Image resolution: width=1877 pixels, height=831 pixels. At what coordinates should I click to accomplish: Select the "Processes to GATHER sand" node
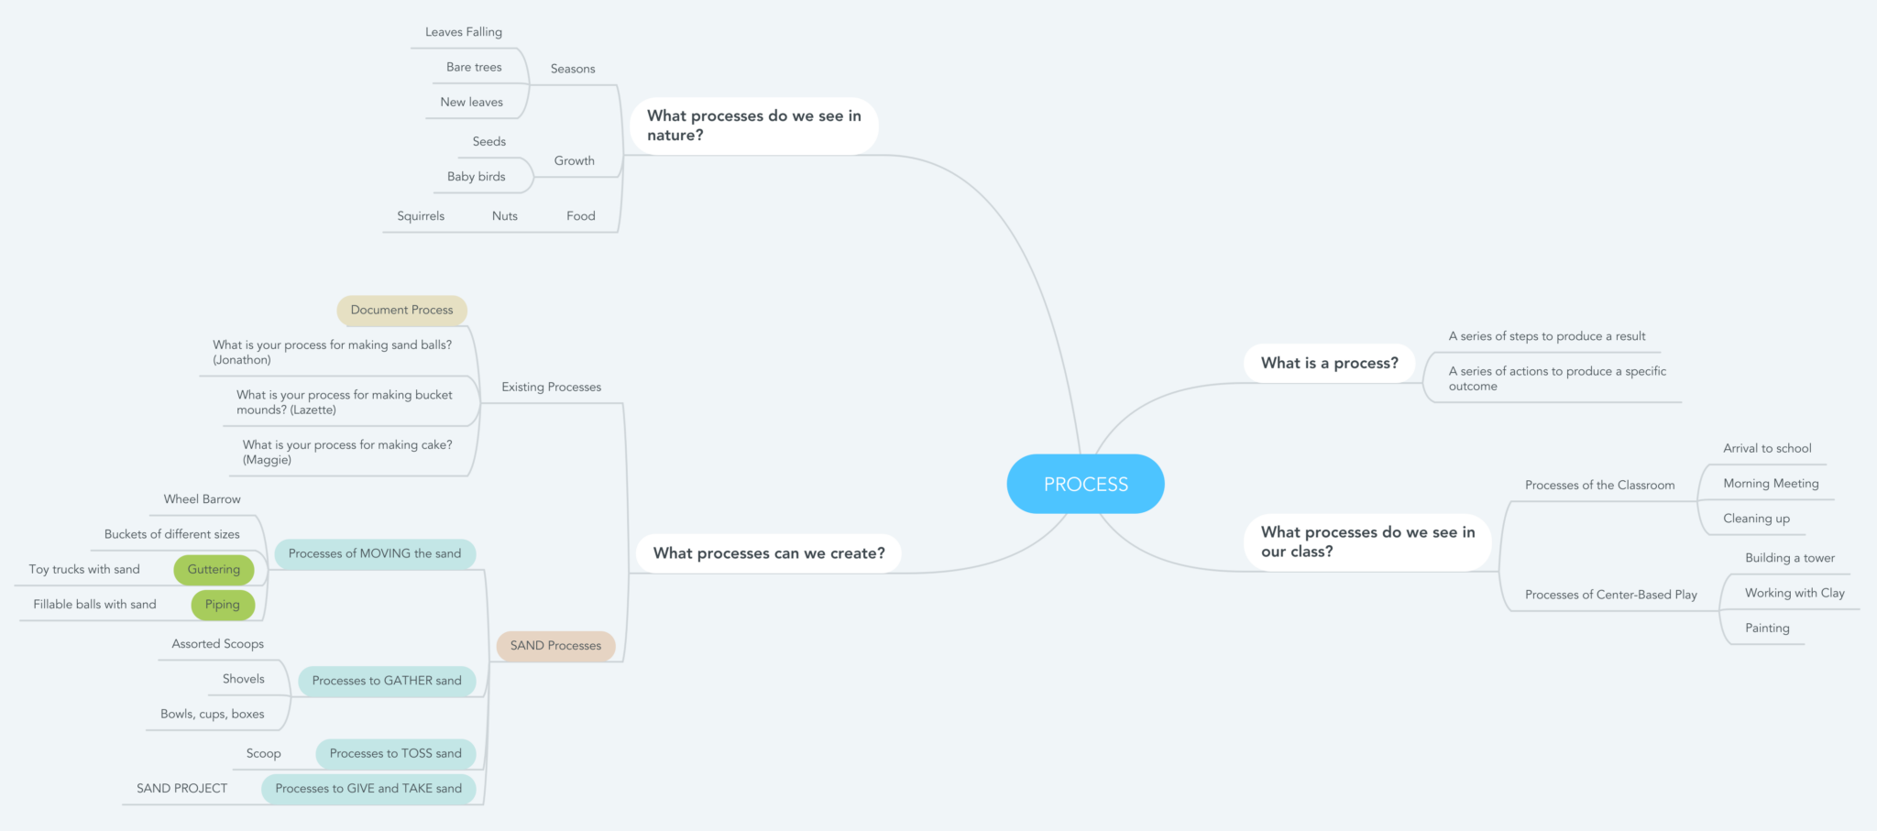(x=388, y=681)
